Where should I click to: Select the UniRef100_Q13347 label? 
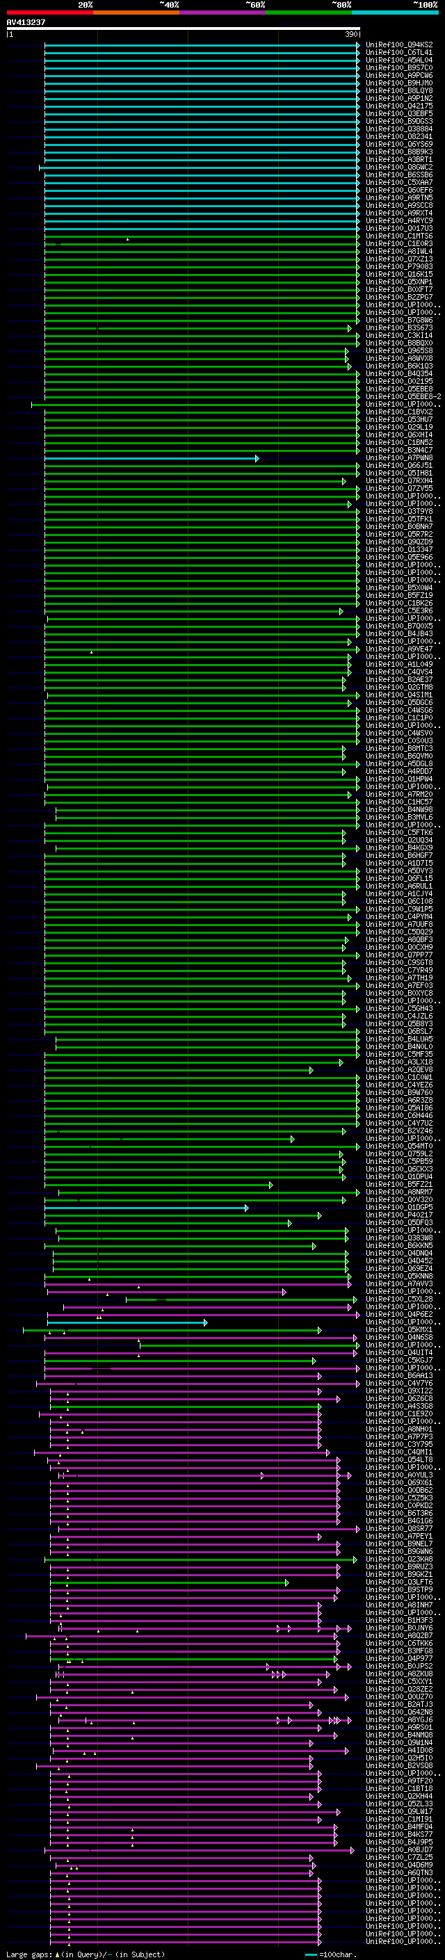point(399,549)
